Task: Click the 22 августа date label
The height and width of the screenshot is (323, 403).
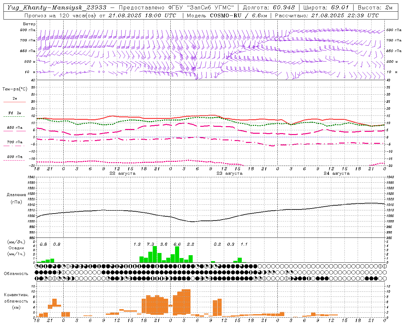Action: (122, 173)
